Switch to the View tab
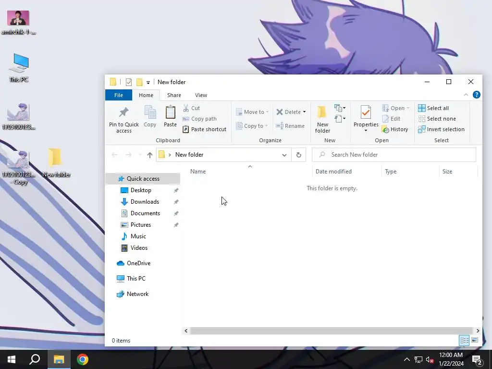The image size is (492, 369). [201, 95]
